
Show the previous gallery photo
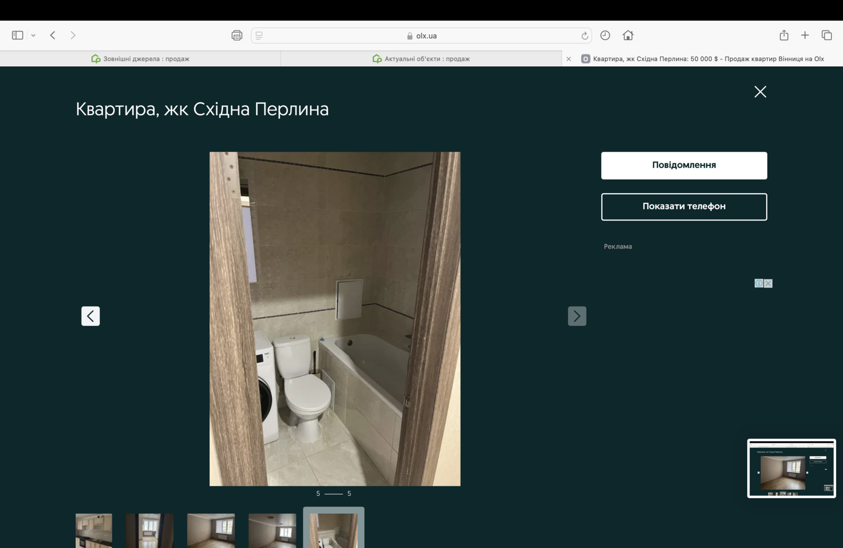[91, 316]
